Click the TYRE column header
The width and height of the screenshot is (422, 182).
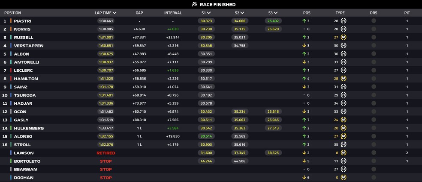point(340,13)
